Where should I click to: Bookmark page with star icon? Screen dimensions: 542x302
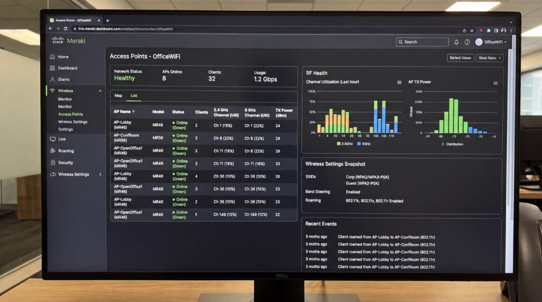(x=472, y=31)
